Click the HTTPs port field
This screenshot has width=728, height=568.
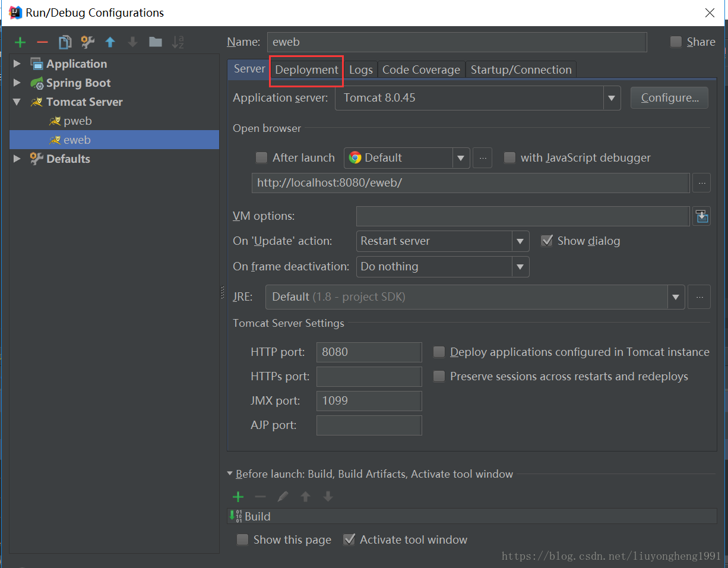369,377
